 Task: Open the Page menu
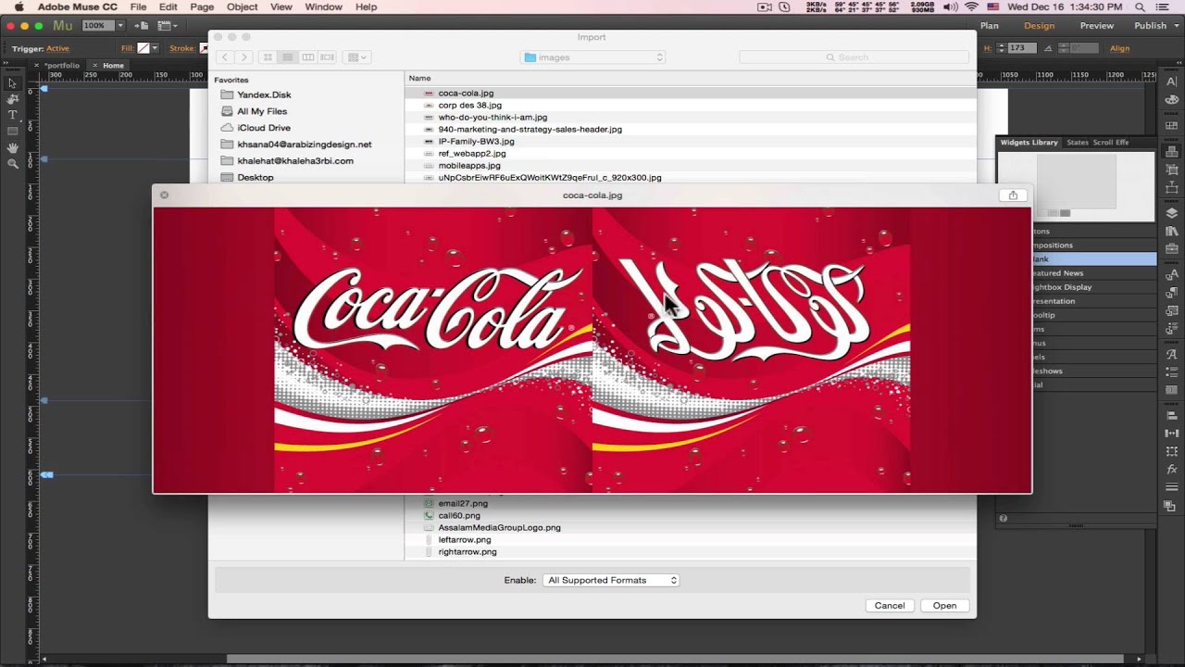202,7
